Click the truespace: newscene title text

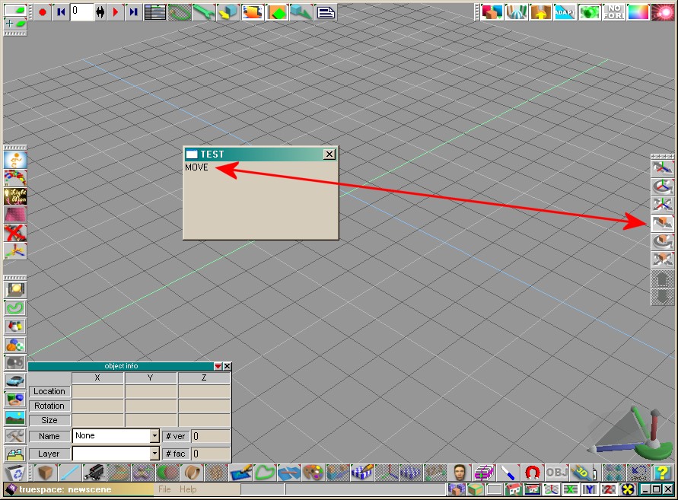click(x=65, y=489)
